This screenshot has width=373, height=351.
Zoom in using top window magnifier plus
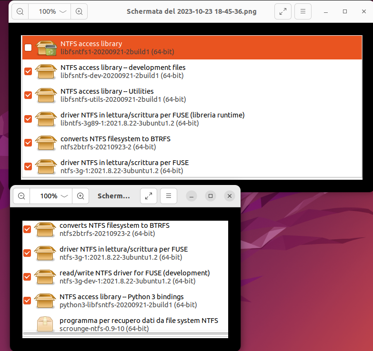tap(79, 11)
